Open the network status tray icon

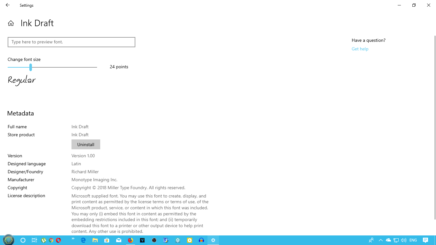pos(396,240)
